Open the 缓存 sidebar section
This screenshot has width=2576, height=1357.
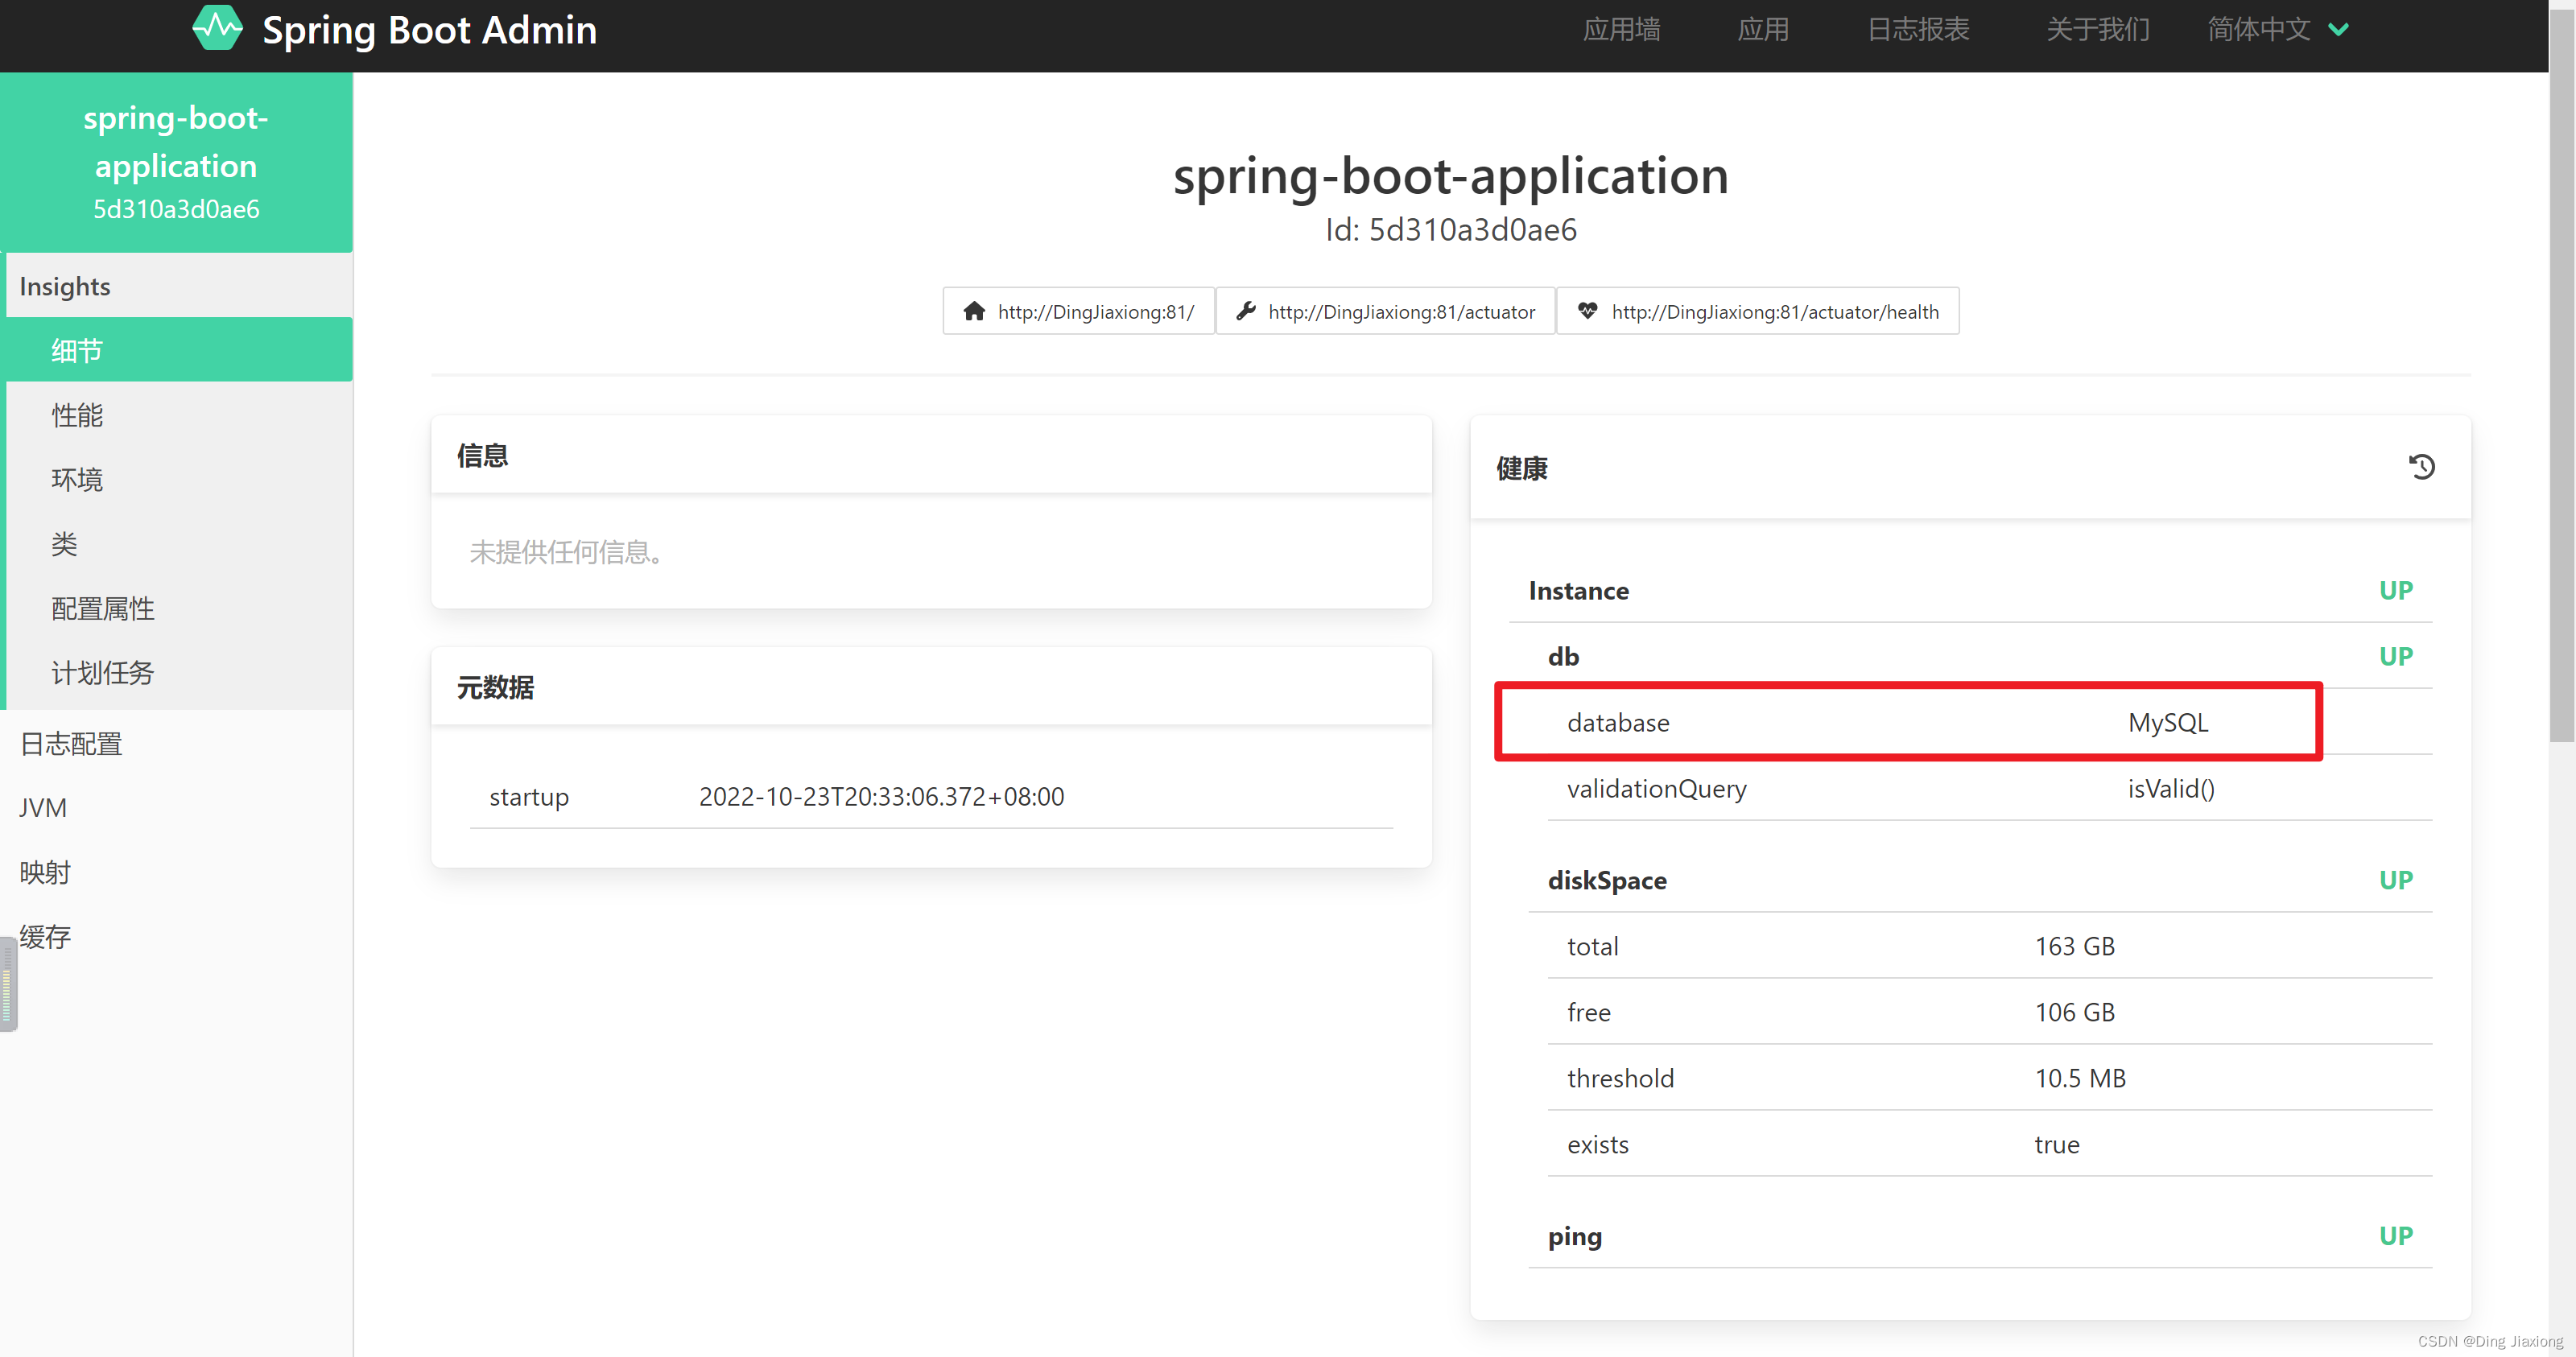point(176,936)
